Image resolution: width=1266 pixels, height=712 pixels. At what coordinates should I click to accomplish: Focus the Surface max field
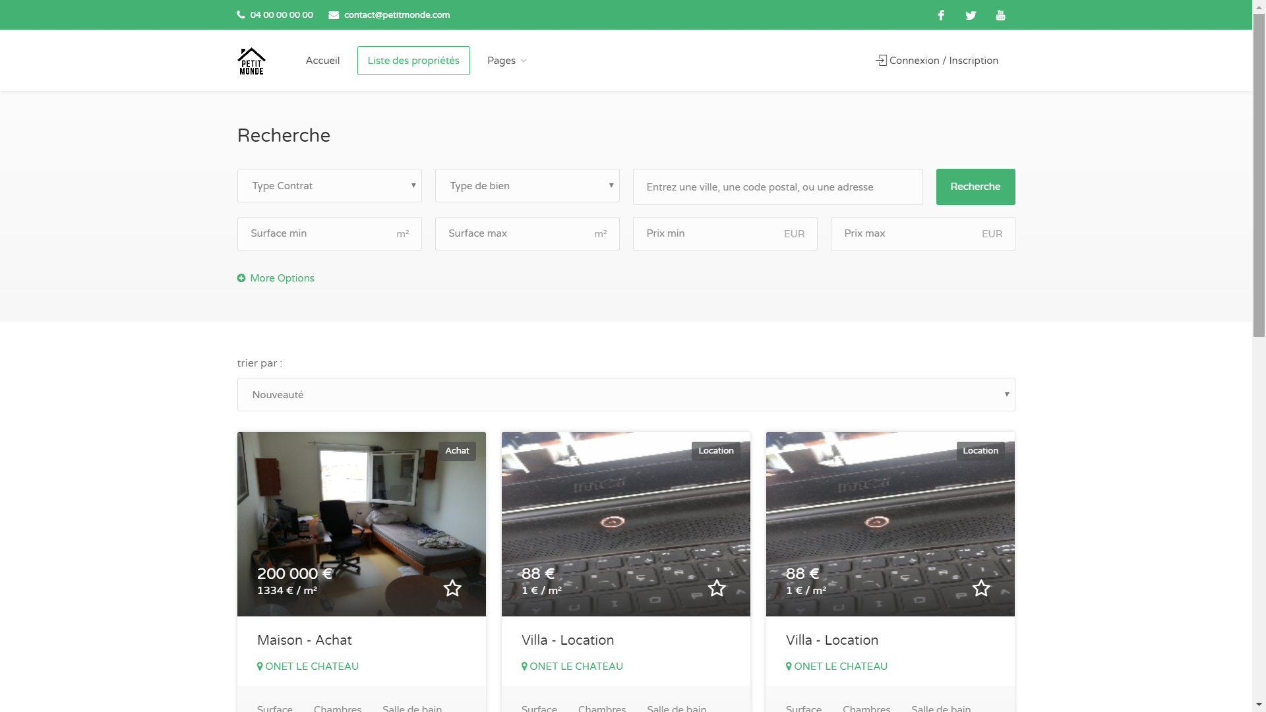coord(527,233)
